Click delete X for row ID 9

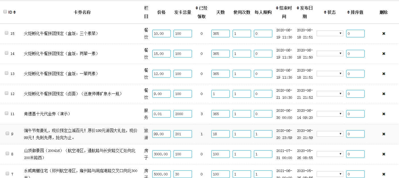point(384,134)
